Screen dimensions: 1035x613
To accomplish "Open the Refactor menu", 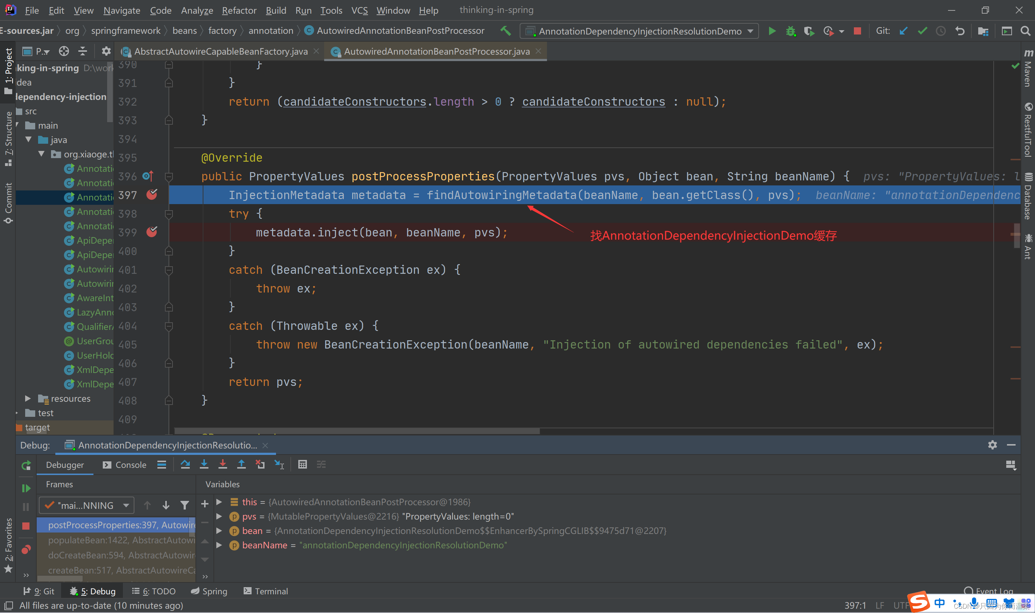I will coord(239,10).
